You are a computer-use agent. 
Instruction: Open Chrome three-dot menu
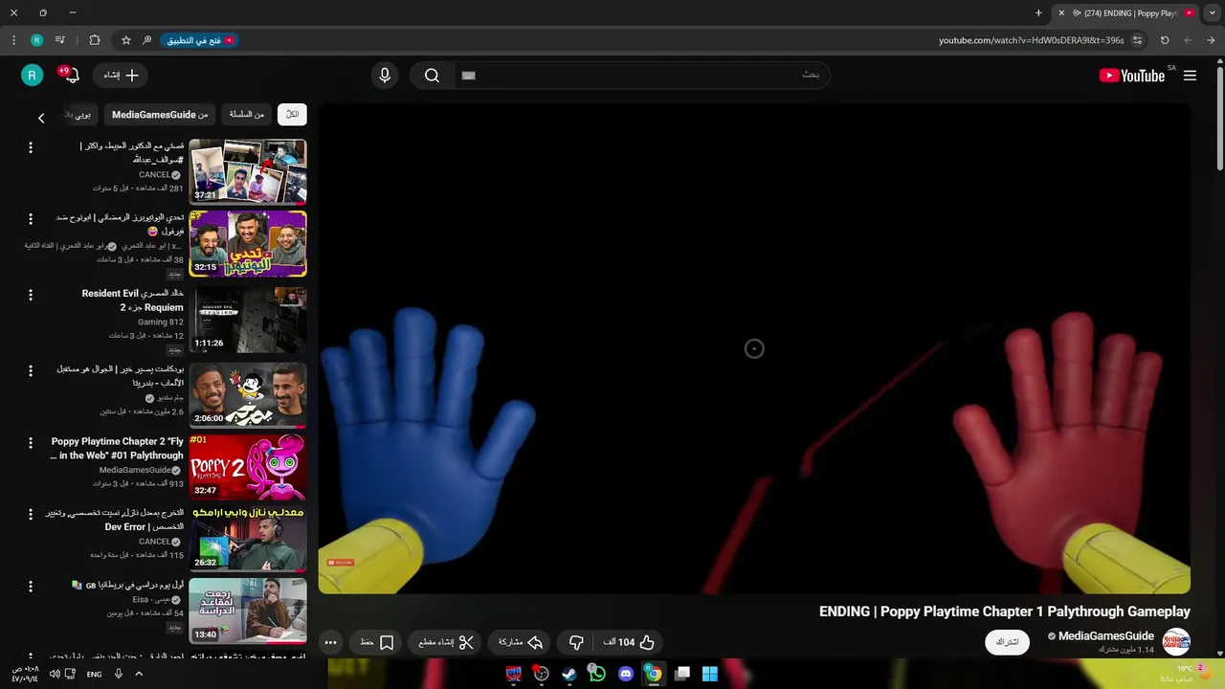coord(13,40)
